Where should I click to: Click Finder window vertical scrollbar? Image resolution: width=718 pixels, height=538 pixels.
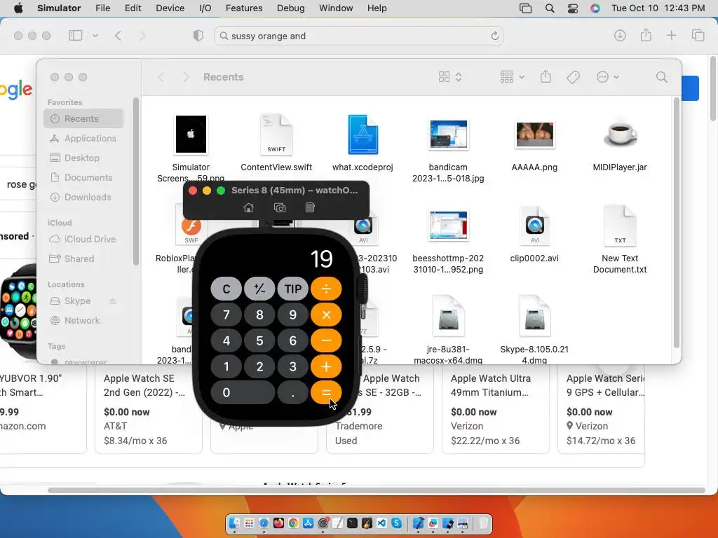click(x=677, y=223)
